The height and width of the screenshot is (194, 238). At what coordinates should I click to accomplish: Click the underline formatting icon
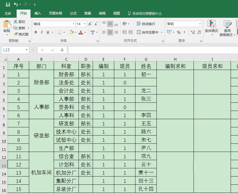tap(48, 32)
